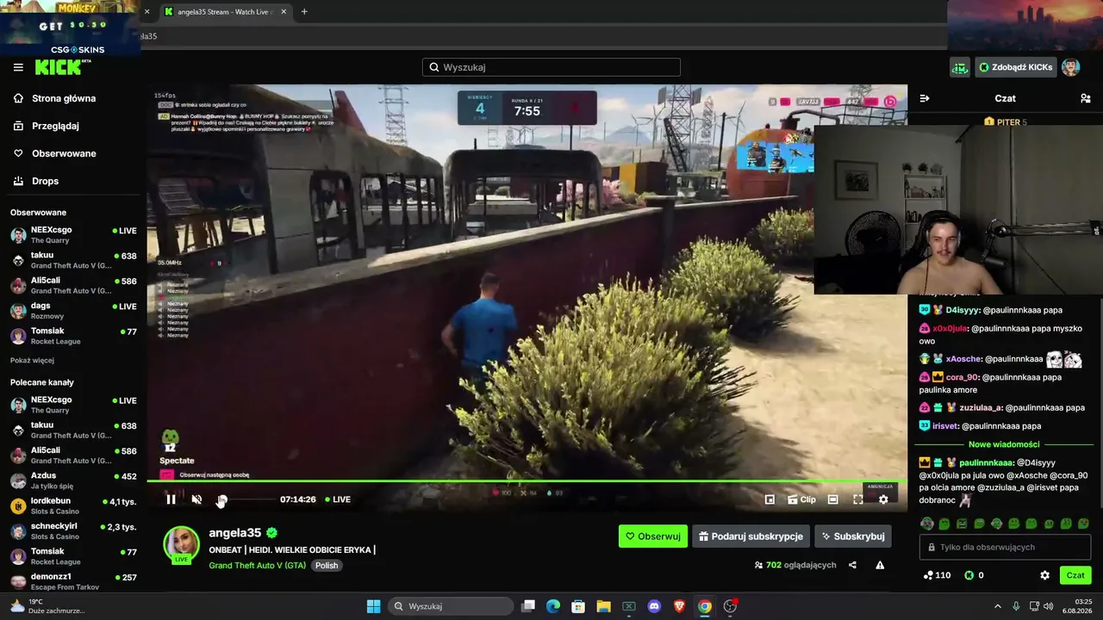
Task: Expand followed list with Pokaż więcej
Action: tap(32, 360)
